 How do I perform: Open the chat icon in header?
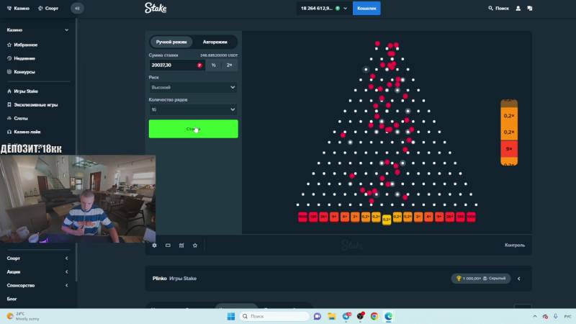point(530,8)
